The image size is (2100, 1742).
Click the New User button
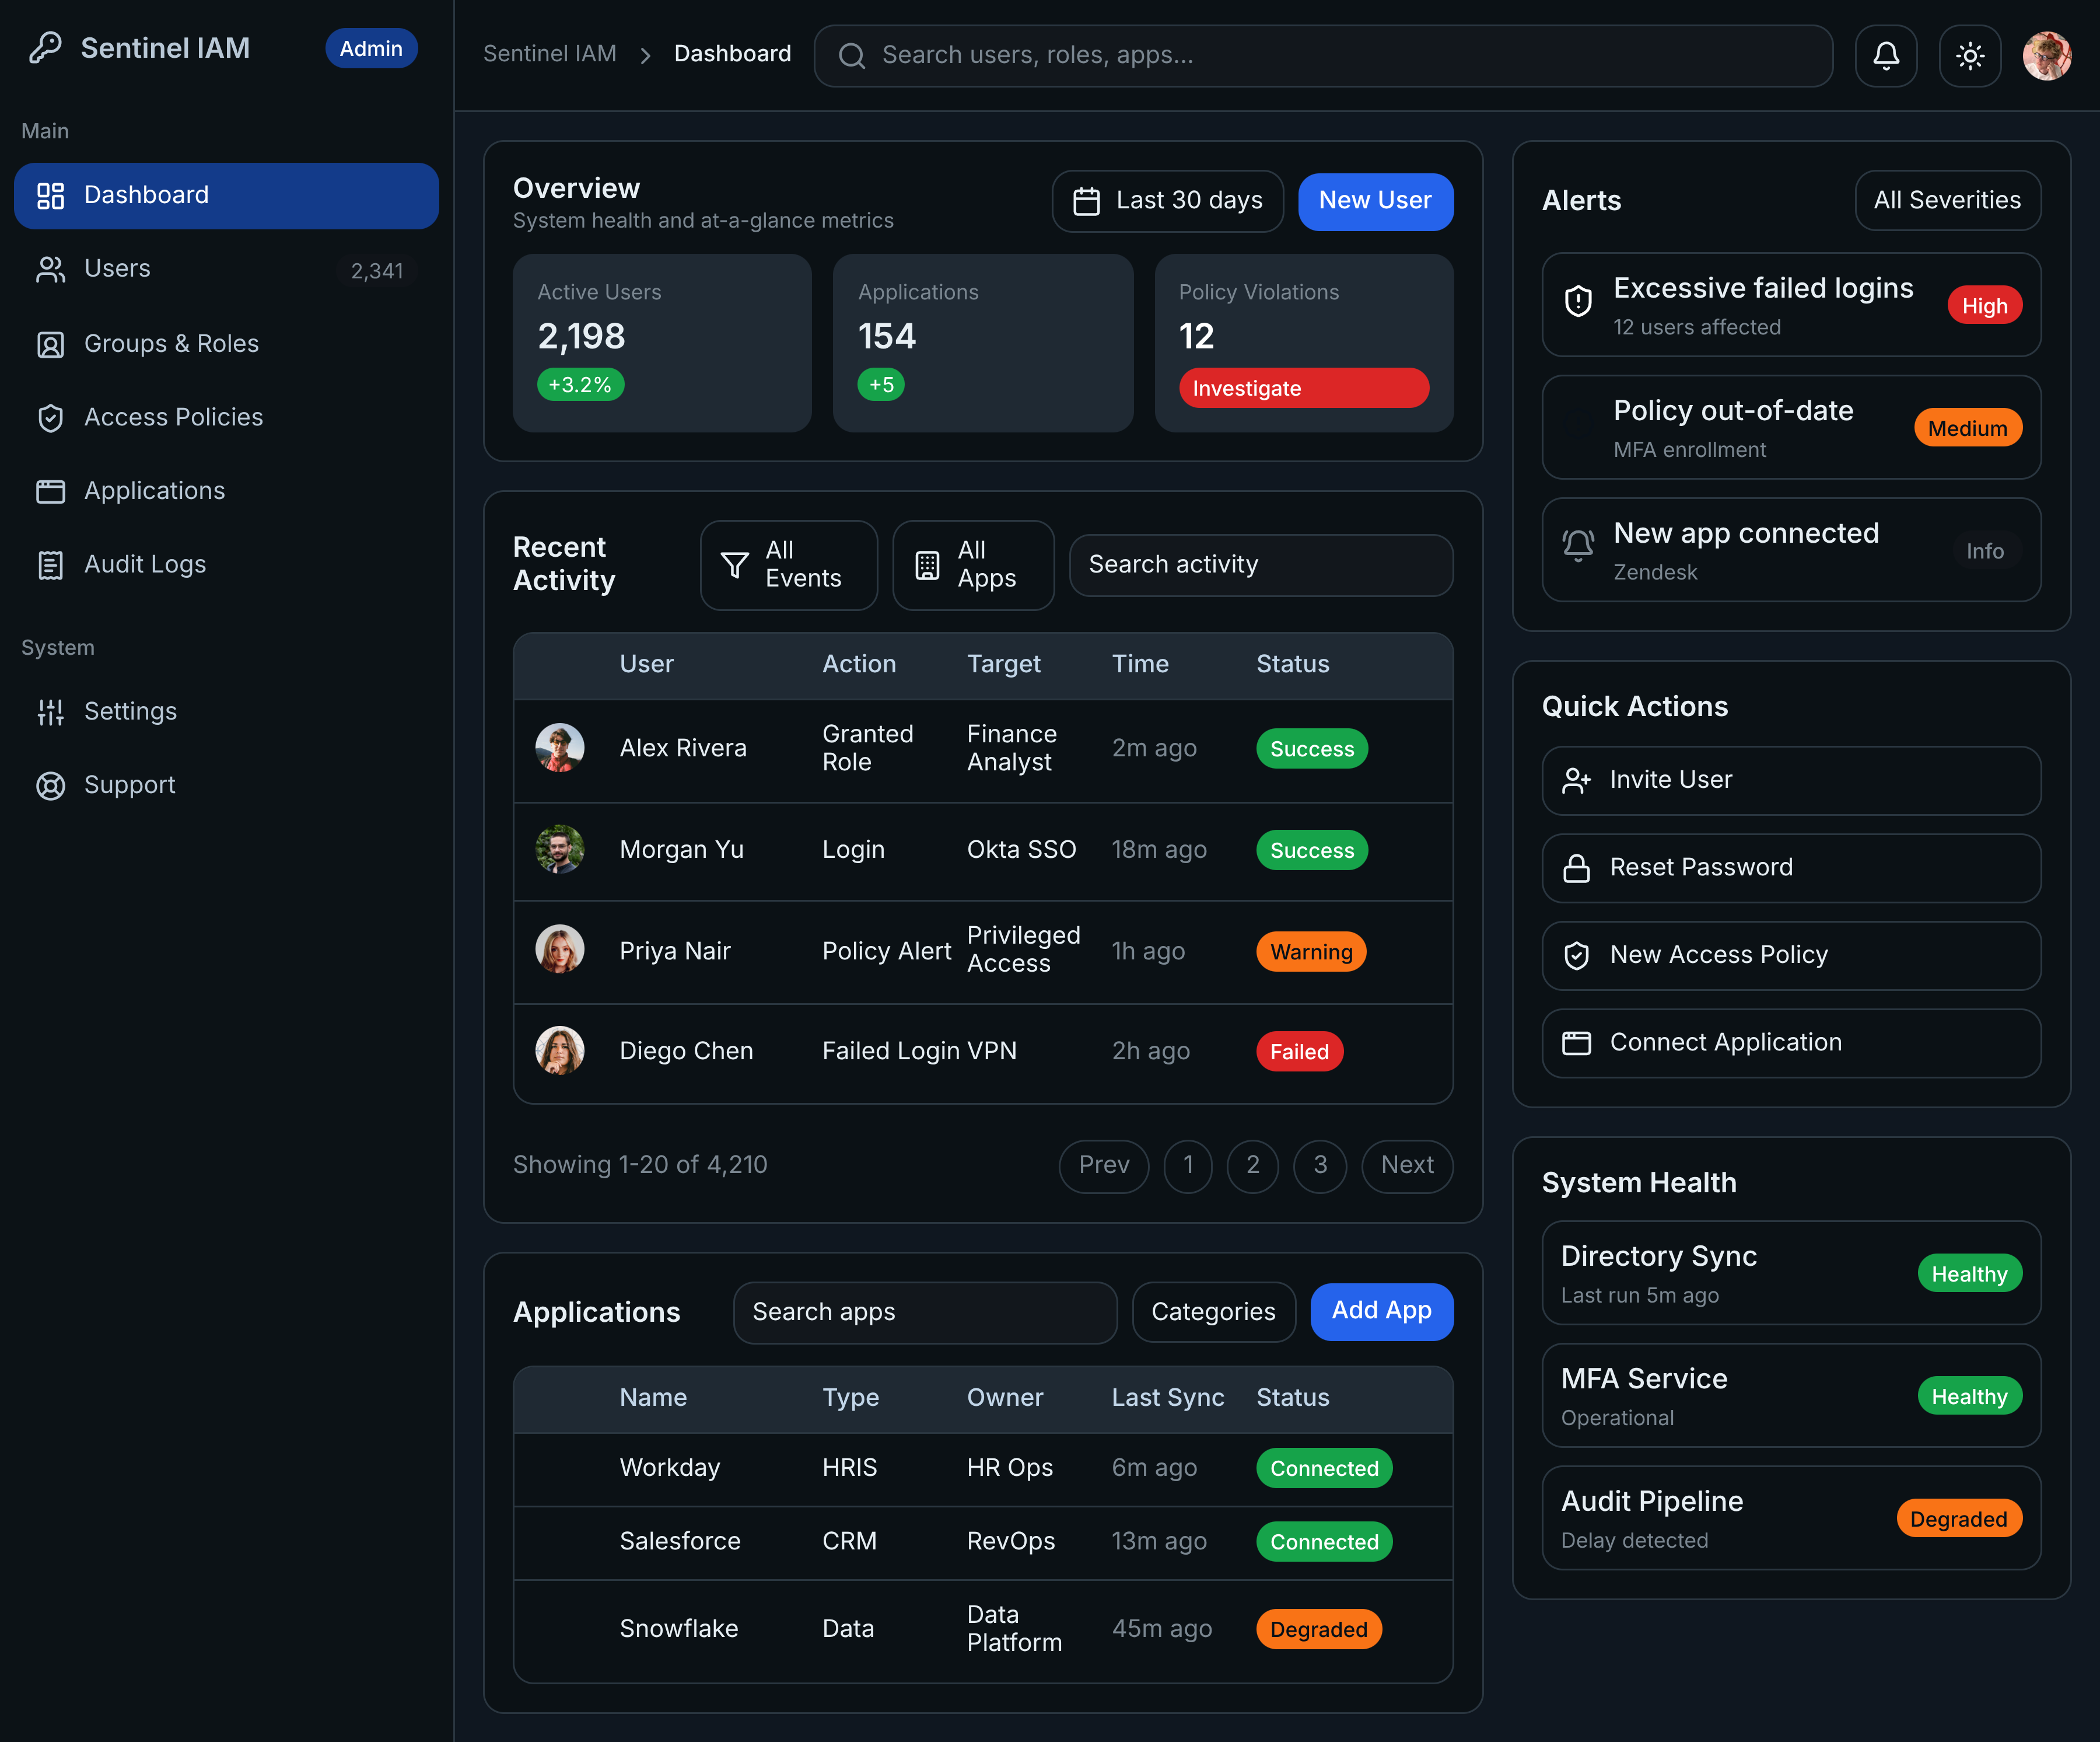(x=1374, y=200)
